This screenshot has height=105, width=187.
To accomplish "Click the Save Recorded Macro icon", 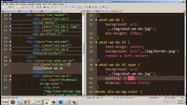I will [x=99, y=7].
